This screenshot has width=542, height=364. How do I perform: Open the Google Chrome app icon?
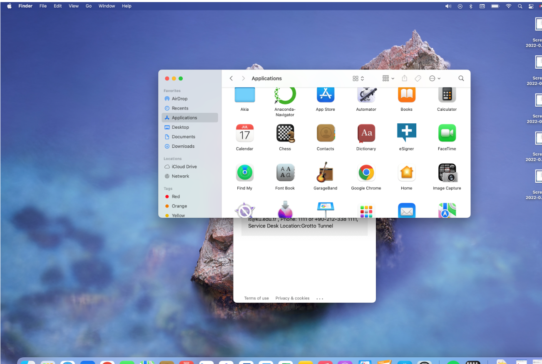click(366, 173)
